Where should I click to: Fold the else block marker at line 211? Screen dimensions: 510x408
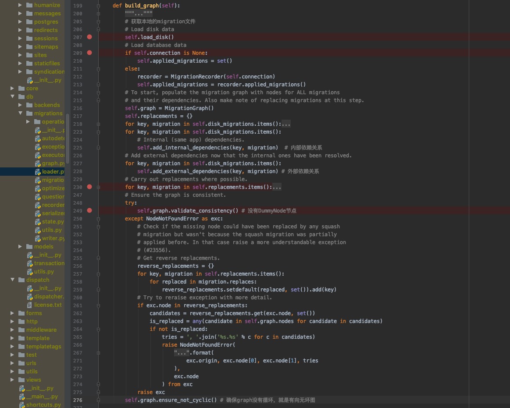tap(98, 69)
